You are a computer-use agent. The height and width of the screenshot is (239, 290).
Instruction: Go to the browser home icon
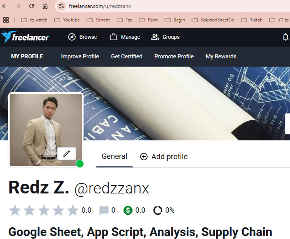tap(45, 6)
